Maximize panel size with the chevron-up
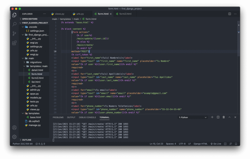 (x=229, y=117)
